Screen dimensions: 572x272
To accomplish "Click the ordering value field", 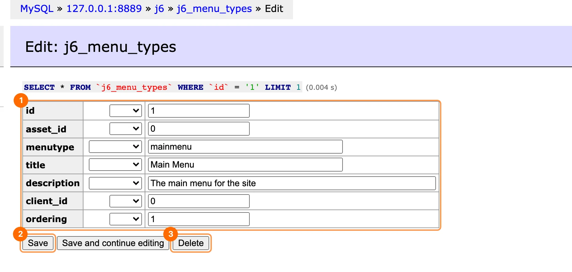I will (x=199, y=219).
